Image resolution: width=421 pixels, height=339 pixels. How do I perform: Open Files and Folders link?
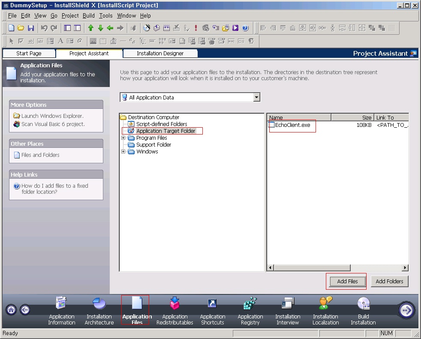point(40,155)
